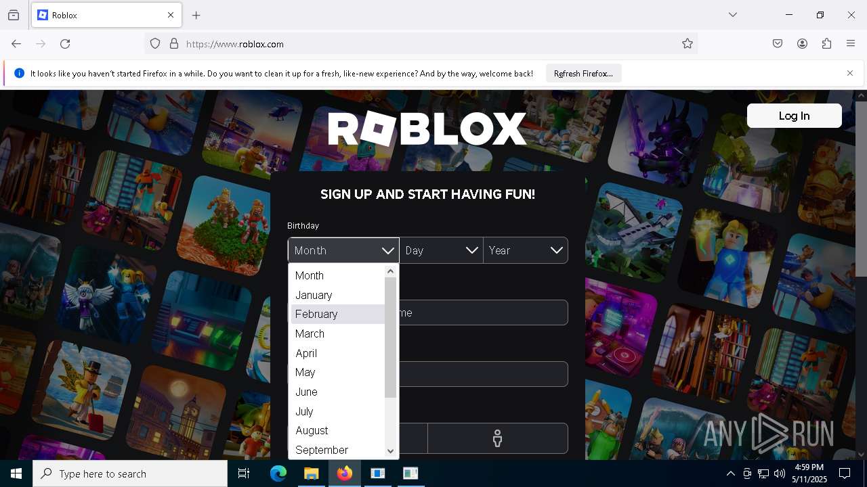867x487 pixels.
Task: Click the Firefox taskbar icon
Action: [x=345, y=473]
